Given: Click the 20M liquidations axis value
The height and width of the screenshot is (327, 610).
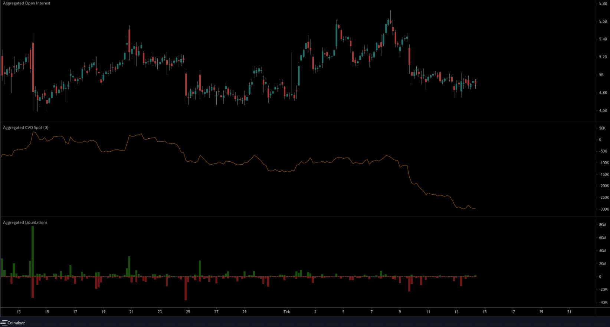Looking at the screenshot, I should (603, 264).
